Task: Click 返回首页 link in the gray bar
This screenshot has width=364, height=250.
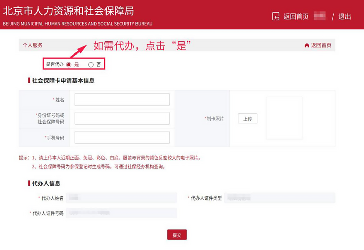Action: (321, 45)
